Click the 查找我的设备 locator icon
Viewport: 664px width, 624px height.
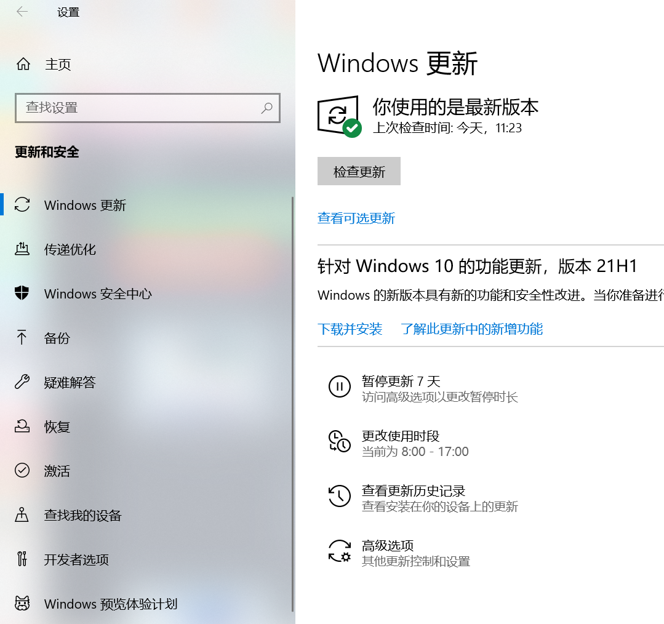(22, 516)
